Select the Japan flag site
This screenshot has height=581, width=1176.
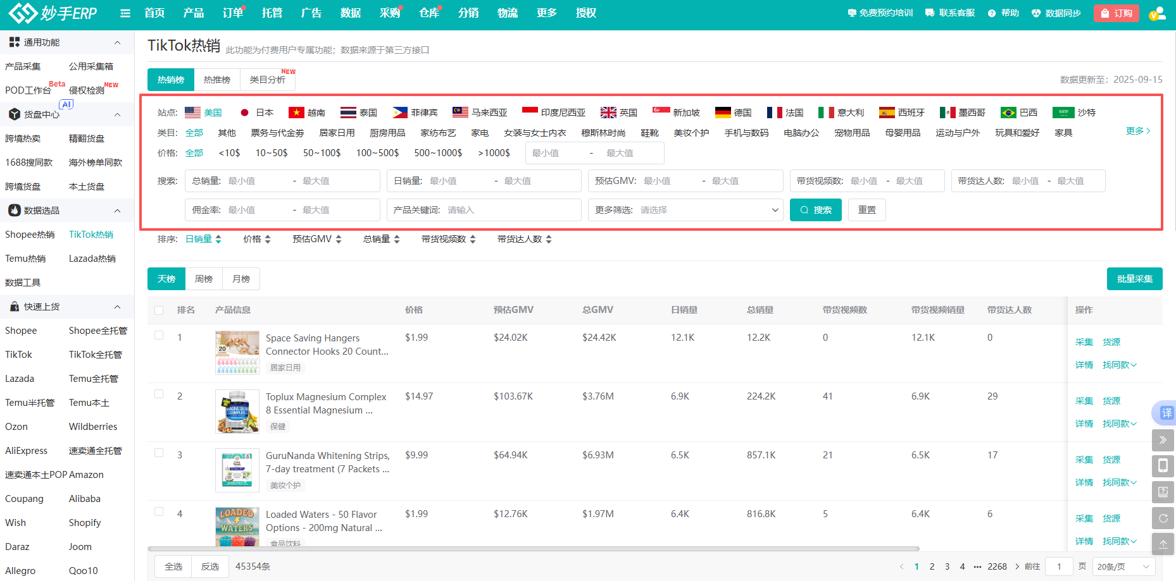[x=256, y=113]
